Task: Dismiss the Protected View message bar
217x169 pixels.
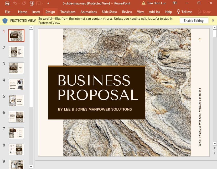Action: pos(213,21)
